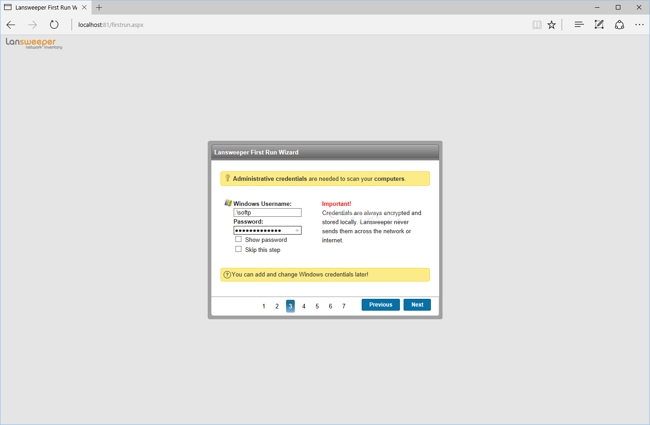Image resolution: width=650 pixels, height=425 pixels.
Task: Refresh the current page
Action: 54,25
